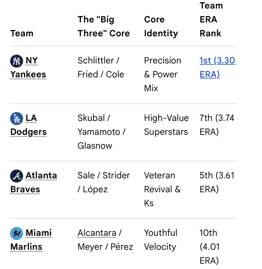Image resolution: width=262 pixels, height=269 pixels.
Task: Open the Miami Marlins team link
Action: 31,240
